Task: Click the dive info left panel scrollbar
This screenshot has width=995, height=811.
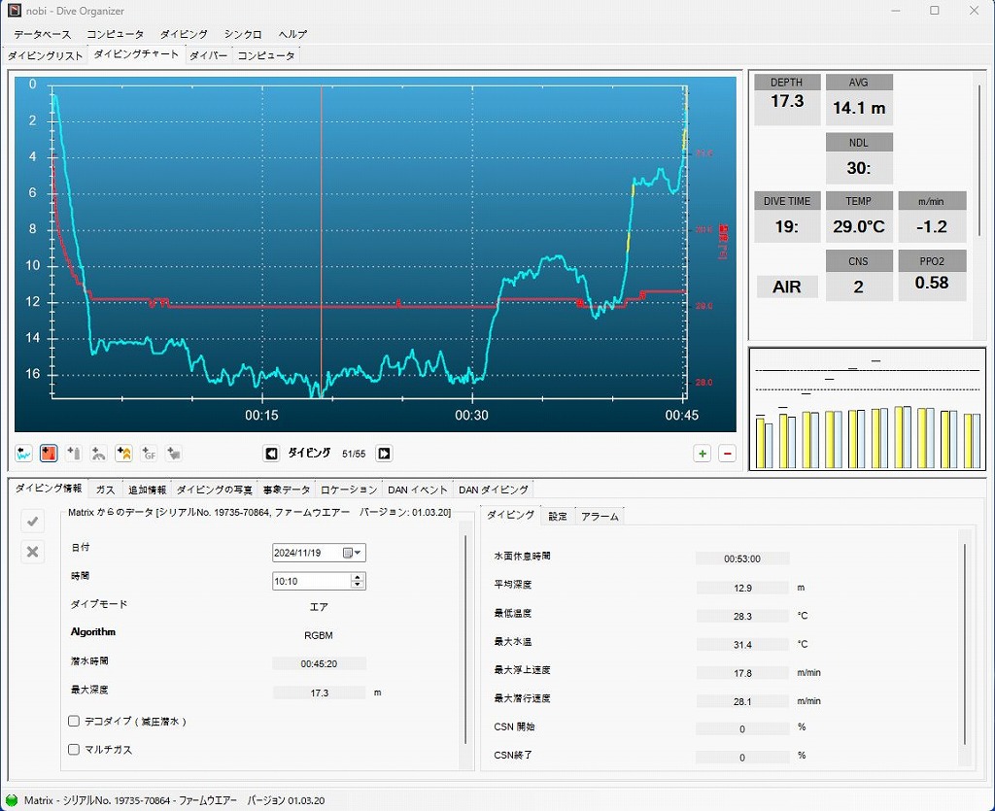Action: 465,639
